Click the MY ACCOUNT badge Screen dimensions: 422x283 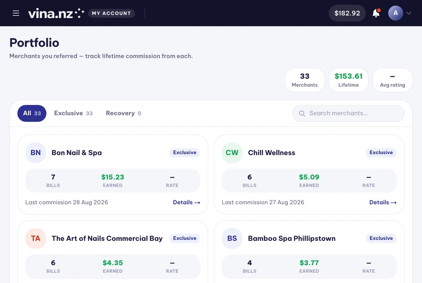click(x=112, y=13)
